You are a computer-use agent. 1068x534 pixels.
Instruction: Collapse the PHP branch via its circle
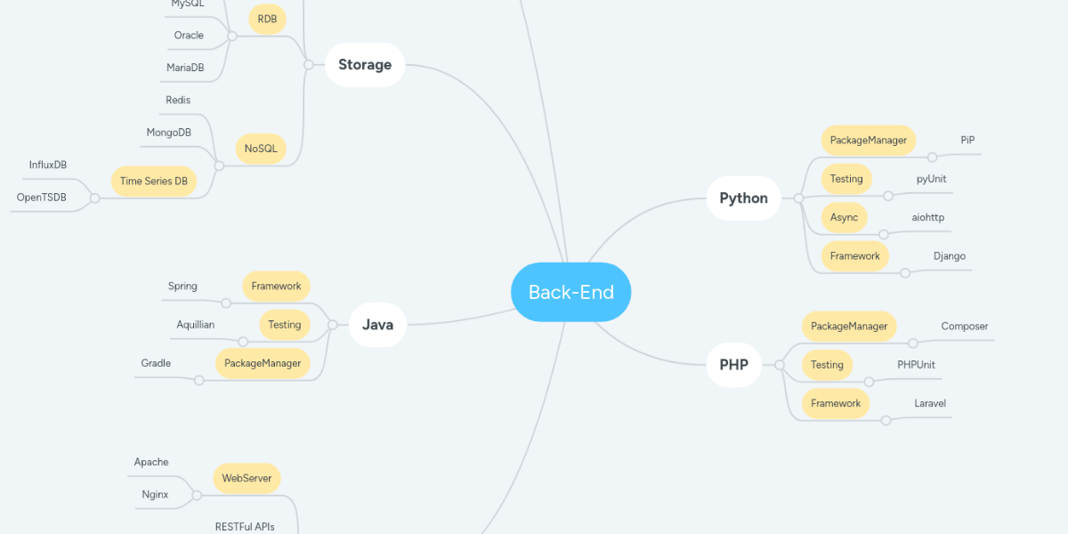pos(779,365)
